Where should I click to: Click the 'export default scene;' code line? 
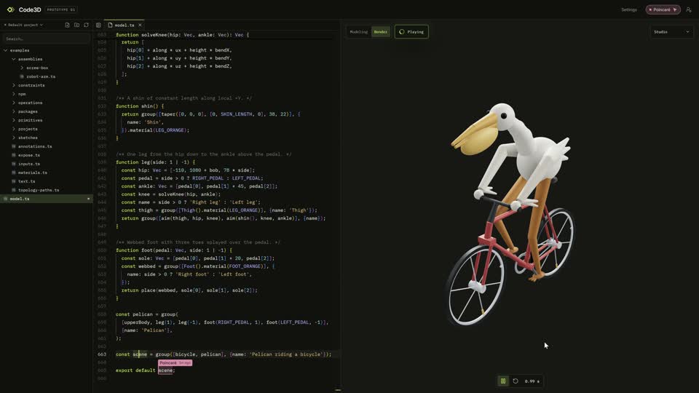pyautogui.click(x=146, y=370)
